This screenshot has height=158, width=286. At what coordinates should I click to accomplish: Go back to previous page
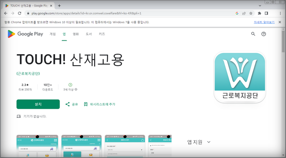[6, 13]
